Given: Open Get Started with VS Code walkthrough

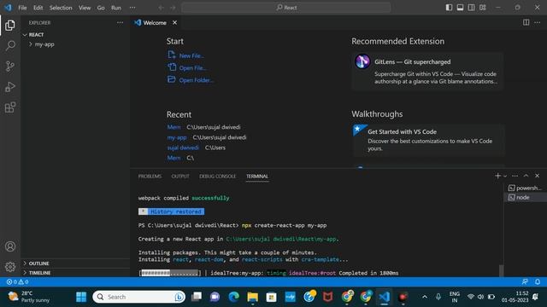Looking at the screenshot, I should pyautogui.click(x=428, y=140).
